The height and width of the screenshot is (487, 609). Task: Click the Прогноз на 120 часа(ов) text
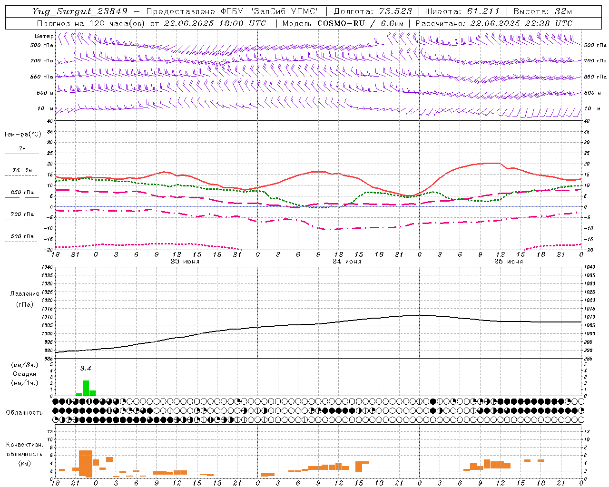91,23
